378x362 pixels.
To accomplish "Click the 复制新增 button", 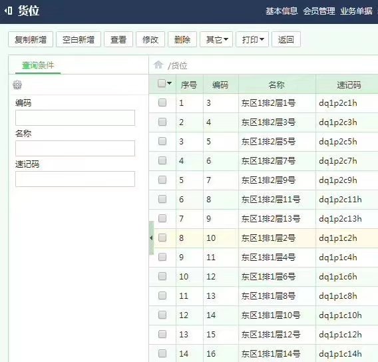I will 31,39.
